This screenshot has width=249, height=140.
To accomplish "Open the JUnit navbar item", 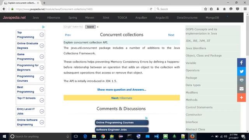I will (x=106, y=17).
